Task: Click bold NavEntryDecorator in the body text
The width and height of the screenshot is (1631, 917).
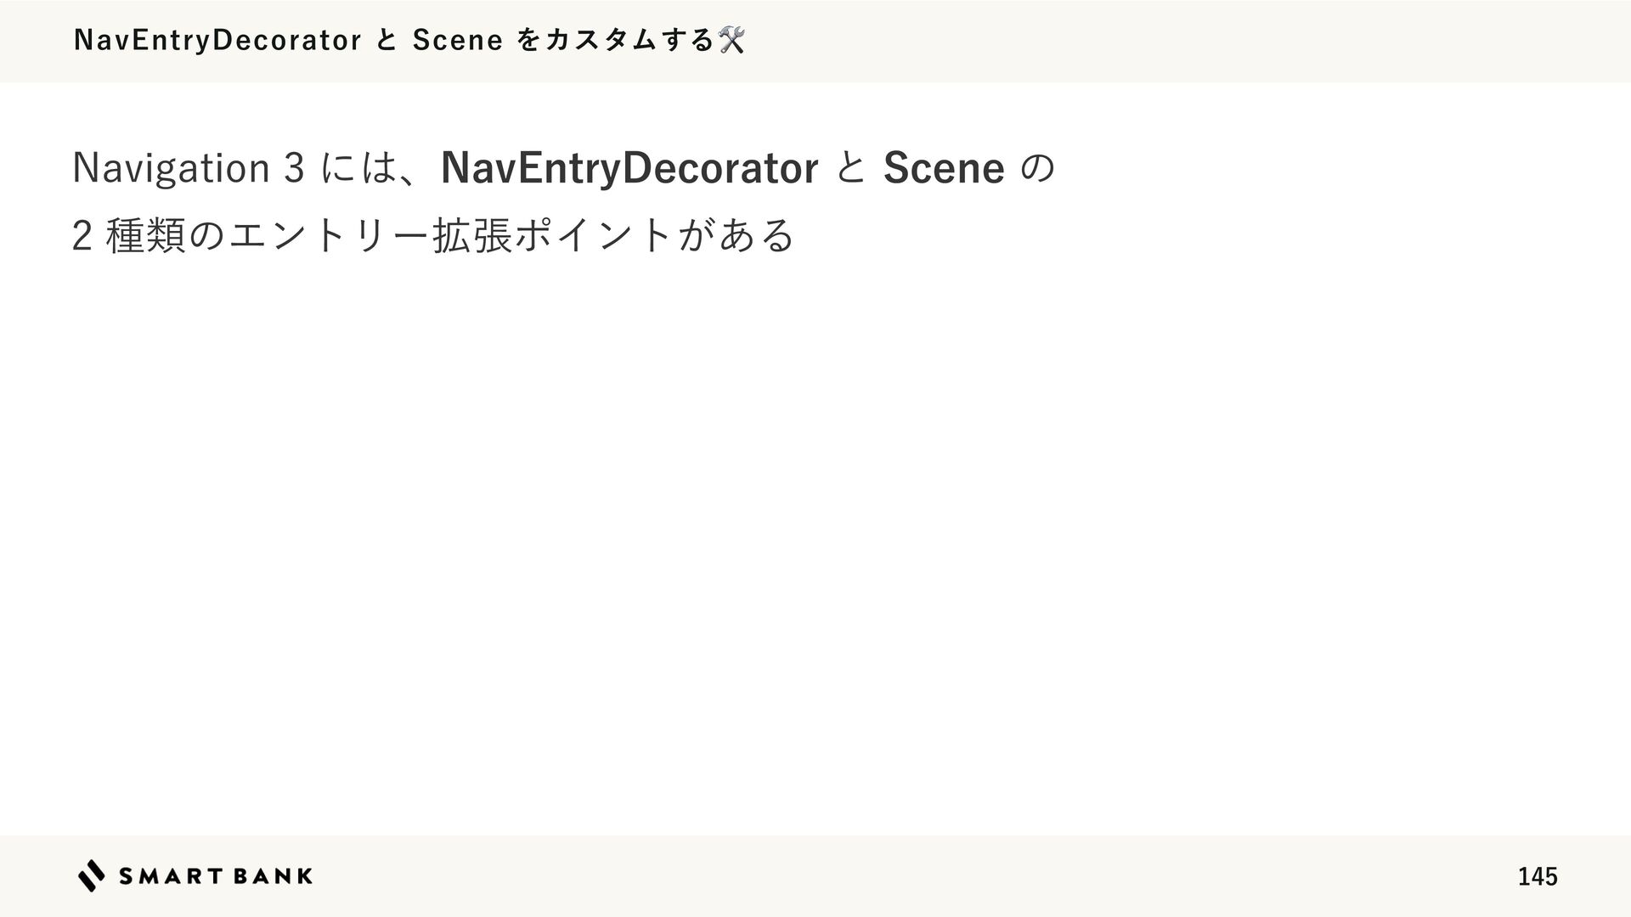Action: pos(629,167)
